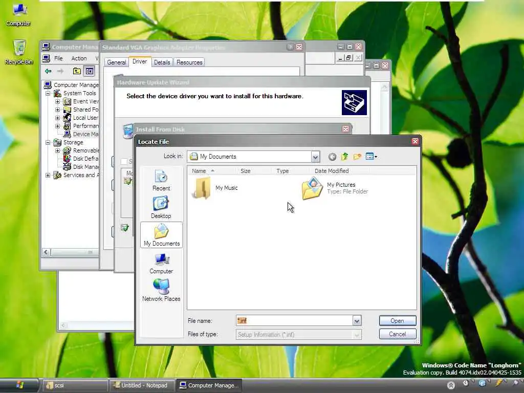Sort by Type column header

pyautogui.click(x=282, y=171)
